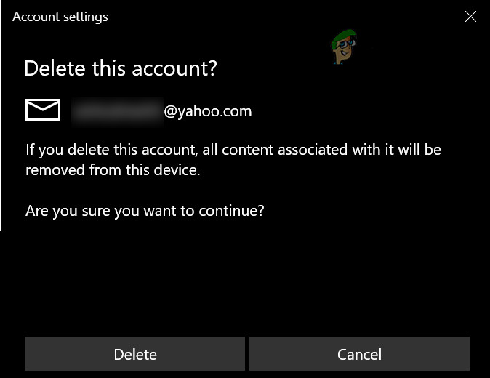Click the mail envelope icon

(x=43, y=110)
